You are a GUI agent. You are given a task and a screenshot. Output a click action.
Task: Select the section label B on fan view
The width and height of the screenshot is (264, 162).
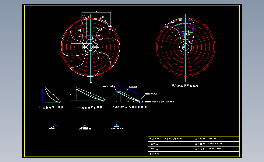(x=103, y=17)
